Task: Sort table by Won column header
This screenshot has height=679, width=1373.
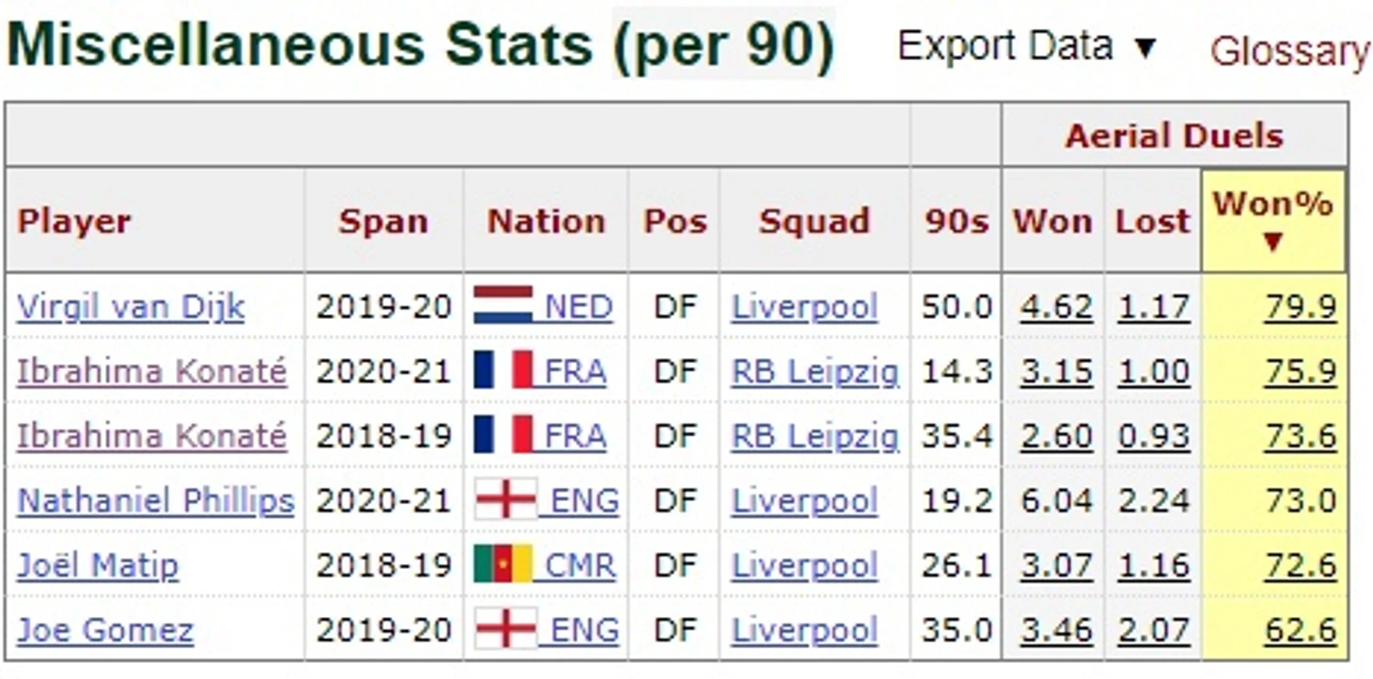Action: (1052, 221)
